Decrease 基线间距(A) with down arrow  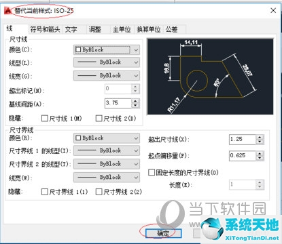coord(135,106)
